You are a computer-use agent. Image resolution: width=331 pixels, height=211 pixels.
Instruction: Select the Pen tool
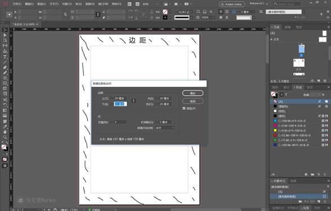tap(5, 68)
